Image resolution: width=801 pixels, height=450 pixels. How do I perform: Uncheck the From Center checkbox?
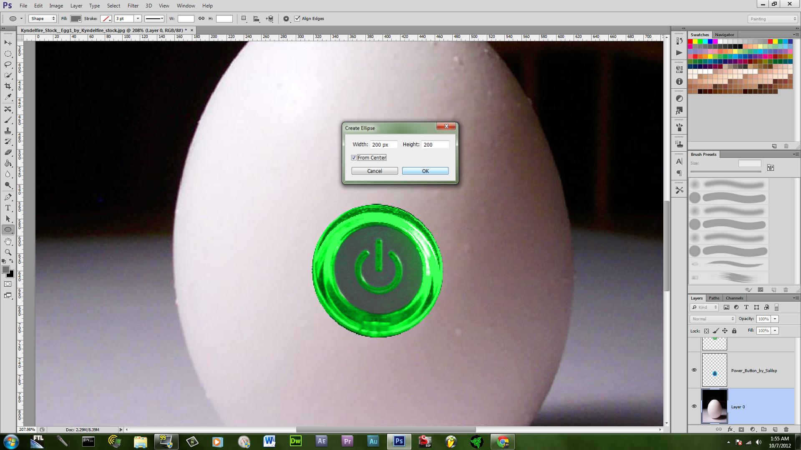354,158
